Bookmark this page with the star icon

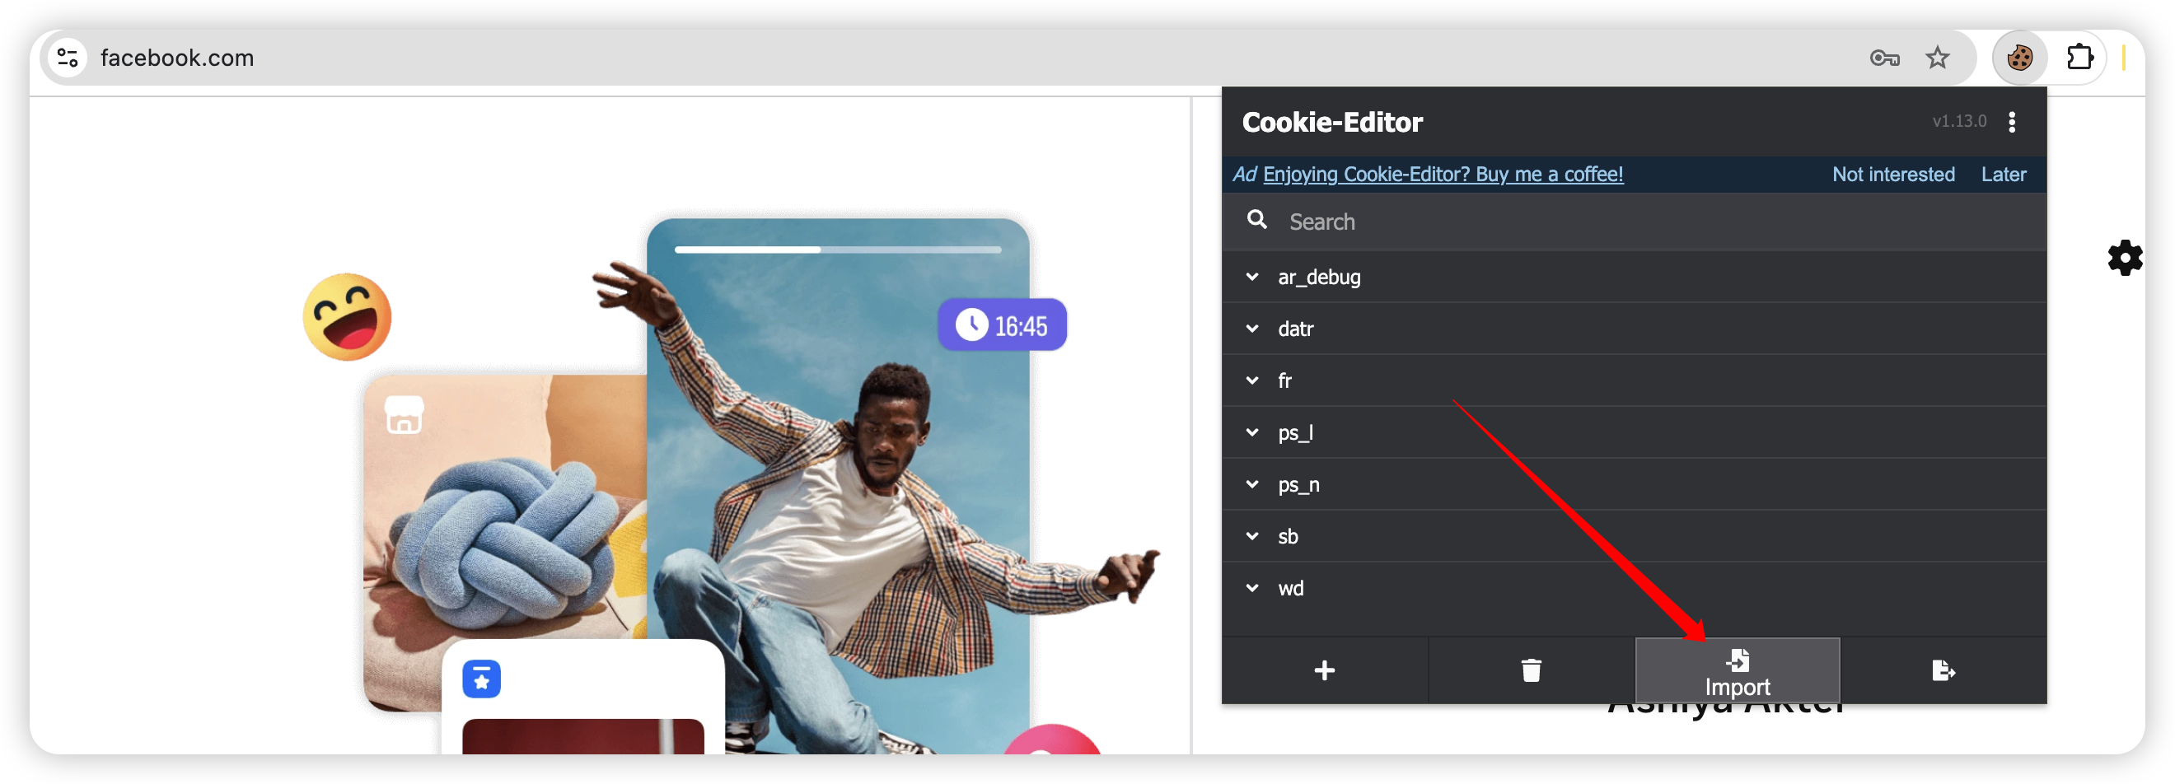click(1937, 58)
